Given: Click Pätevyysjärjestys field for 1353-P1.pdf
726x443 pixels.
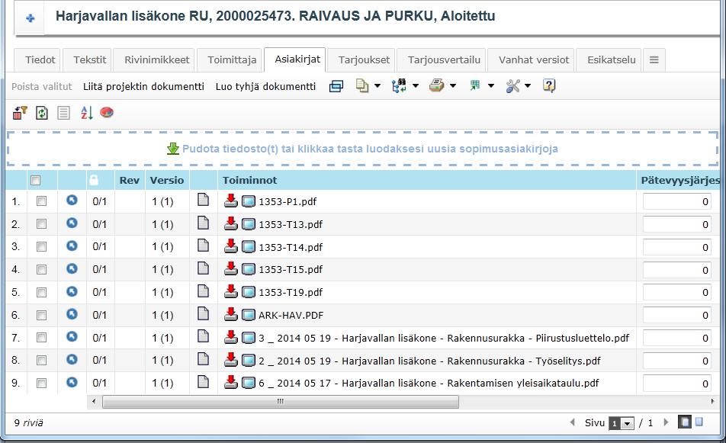Looking at the screenshot, I should [x=677, y=201].
